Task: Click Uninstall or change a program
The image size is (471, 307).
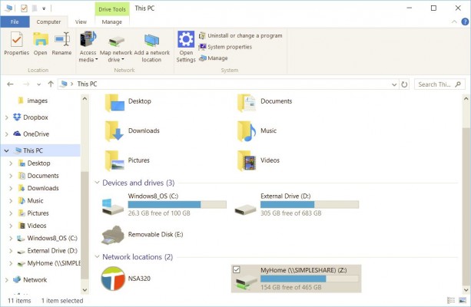Action: pyautogui.click(x=239, y=35)
